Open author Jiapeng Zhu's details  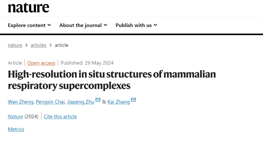[x=81, y=102]
